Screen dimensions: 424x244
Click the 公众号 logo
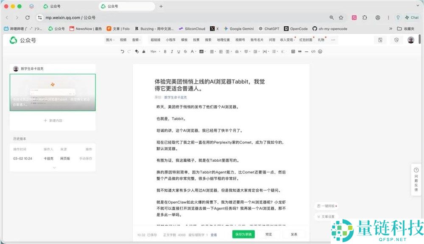point(23,40)
